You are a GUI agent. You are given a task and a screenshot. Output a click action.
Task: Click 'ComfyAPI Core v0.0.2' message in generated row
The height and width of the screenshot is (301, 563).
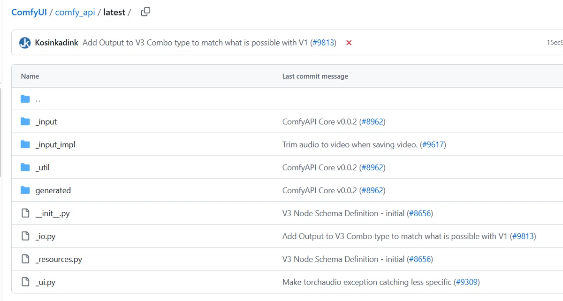click(320, 190)
